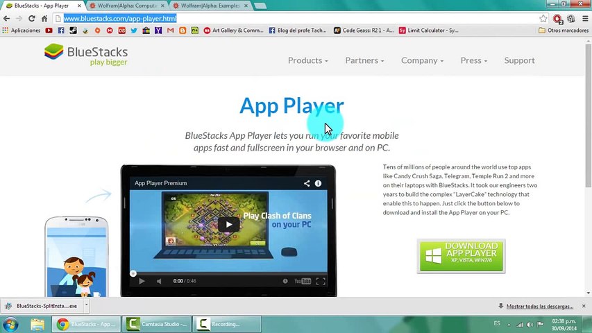Click the Download App Player button
This screenshot has width=592, height=333.
(461, 256)
